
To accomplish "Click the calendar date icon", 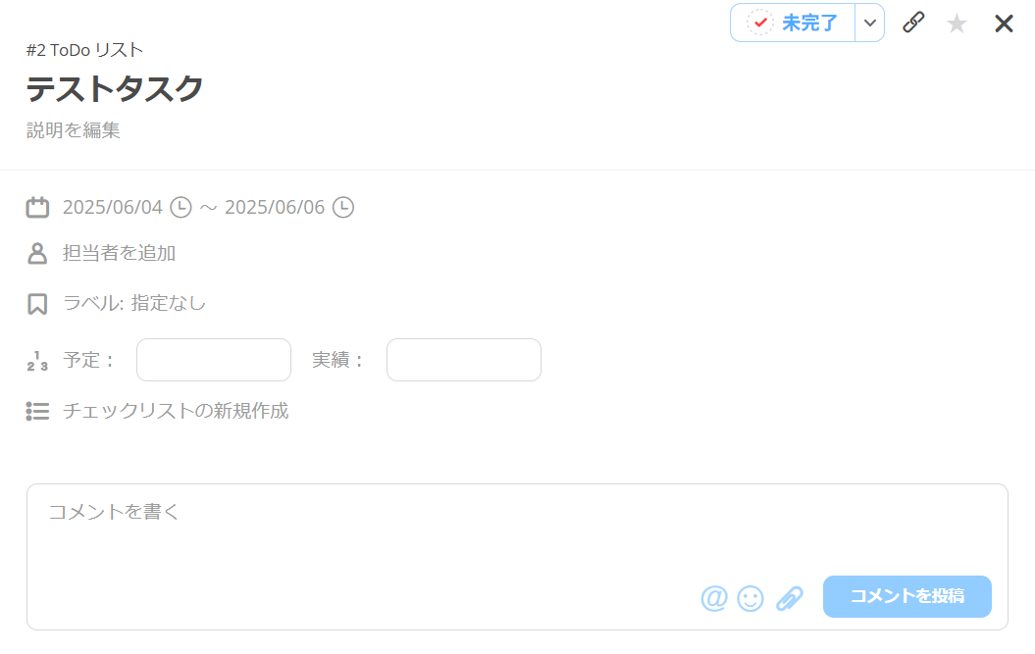I will click(x=37, y=207).
